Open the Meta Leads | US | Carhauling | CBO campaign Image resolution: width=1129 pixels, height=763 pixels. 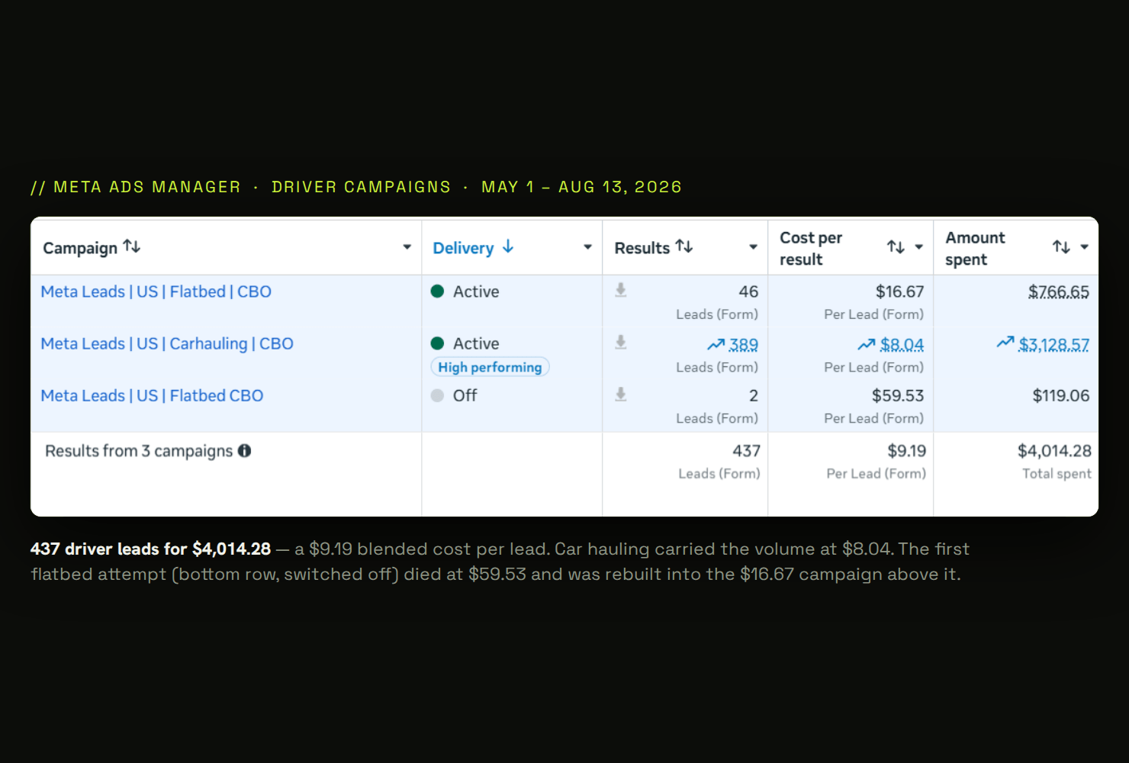[167, 343]
